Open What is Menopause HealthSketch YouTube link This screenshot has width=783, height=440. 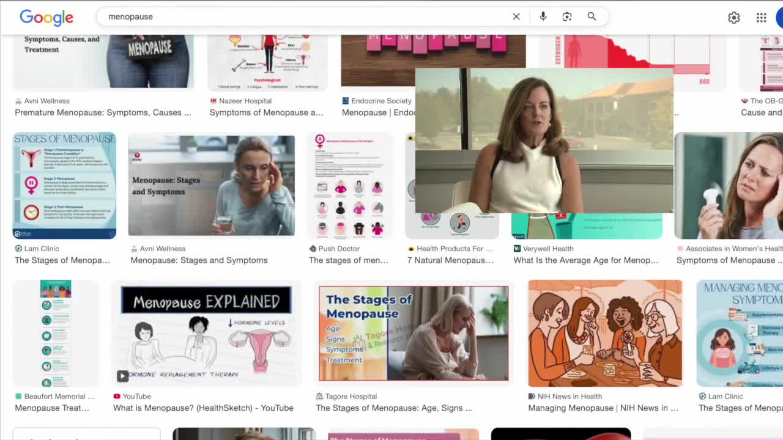[x=203, y=408]
